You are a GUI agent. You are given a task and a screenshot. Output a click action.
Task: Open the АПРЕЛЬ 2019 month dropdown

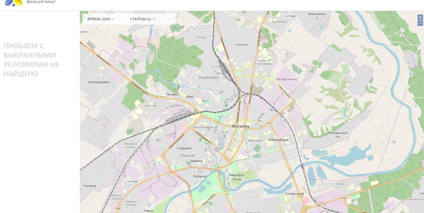pyautogui.click(x=100, y=19)
